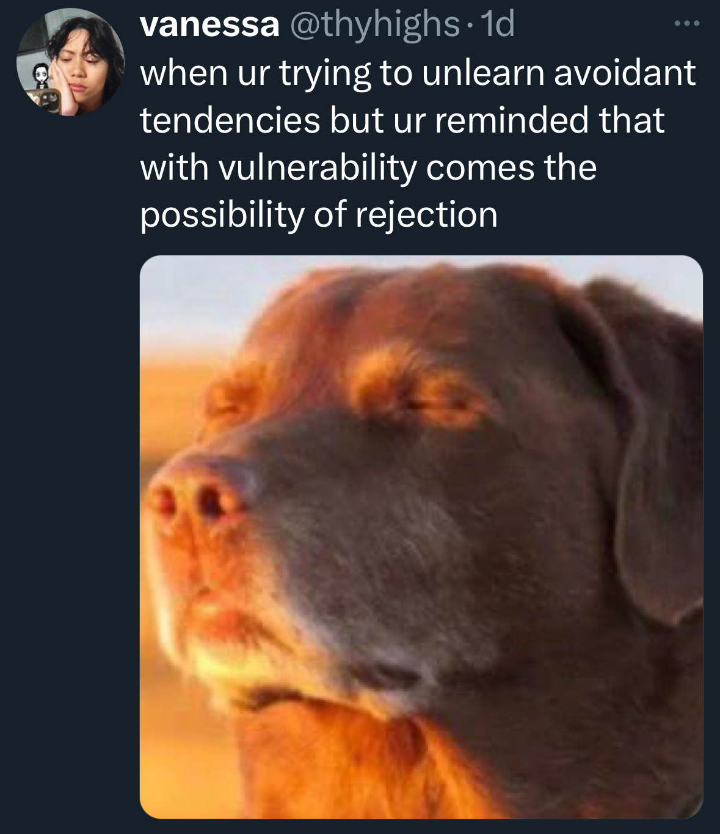Open vanessa's circular profile picture

point(70,61)
